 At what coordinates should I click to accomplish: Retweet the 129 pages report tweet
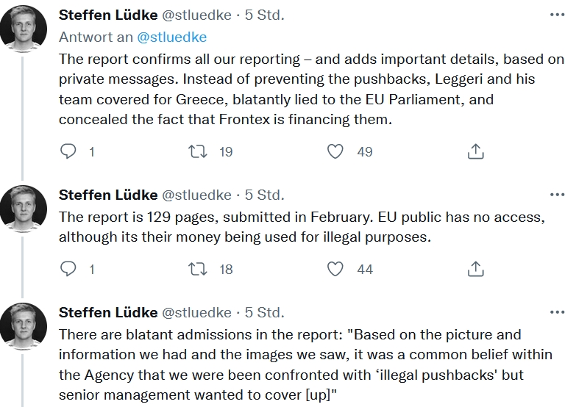tap(198, 269)
